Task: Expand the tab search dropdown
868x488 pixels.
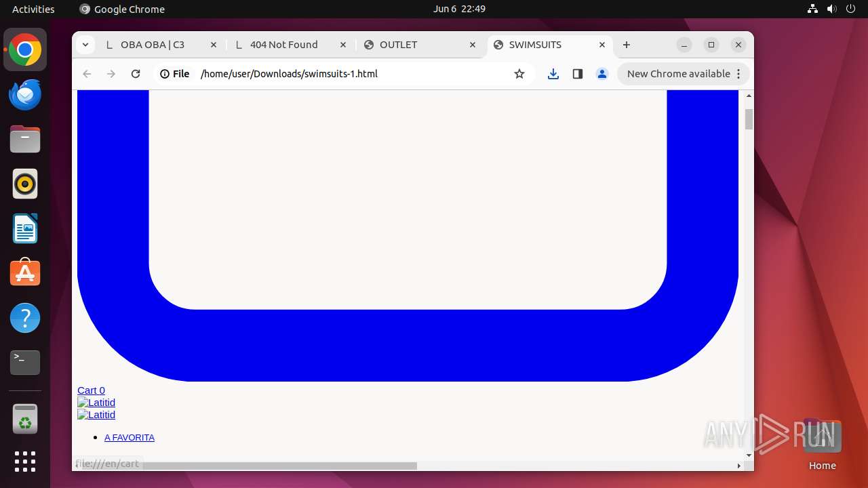Action: pyautogui.click(x=85, y=45)
